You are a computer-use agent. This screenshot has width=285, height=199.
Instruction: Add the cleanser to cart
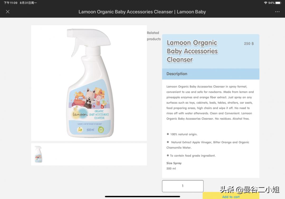231,196
